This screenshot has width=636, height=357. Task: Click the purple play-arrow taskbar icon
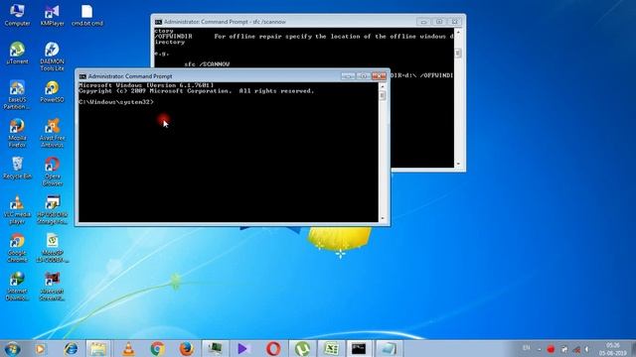[243, 349]
